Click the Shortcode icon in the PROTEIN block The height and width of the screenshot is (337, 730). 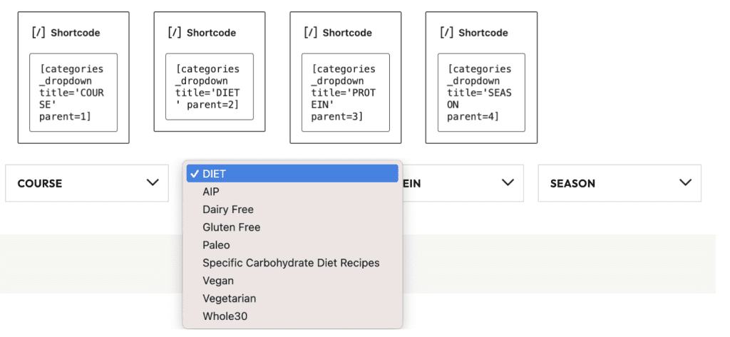(x=311, y=33)
